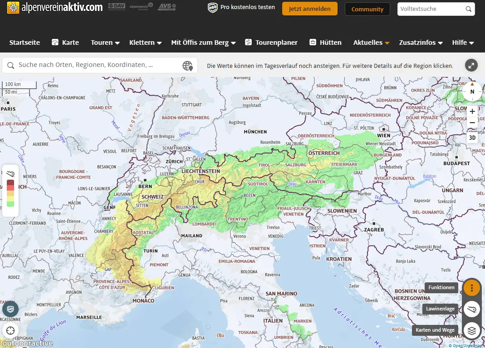
Task: Open the Karten und Wege layers icon
Action: 472,330
